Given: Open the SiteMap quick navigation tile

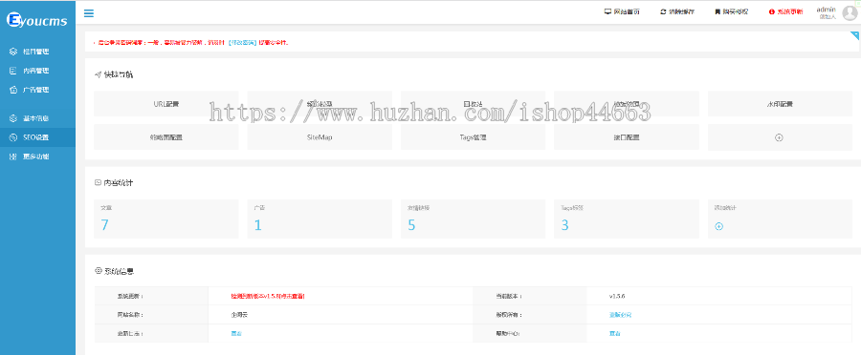Looking at the screenshot, I should coord(320,137).
